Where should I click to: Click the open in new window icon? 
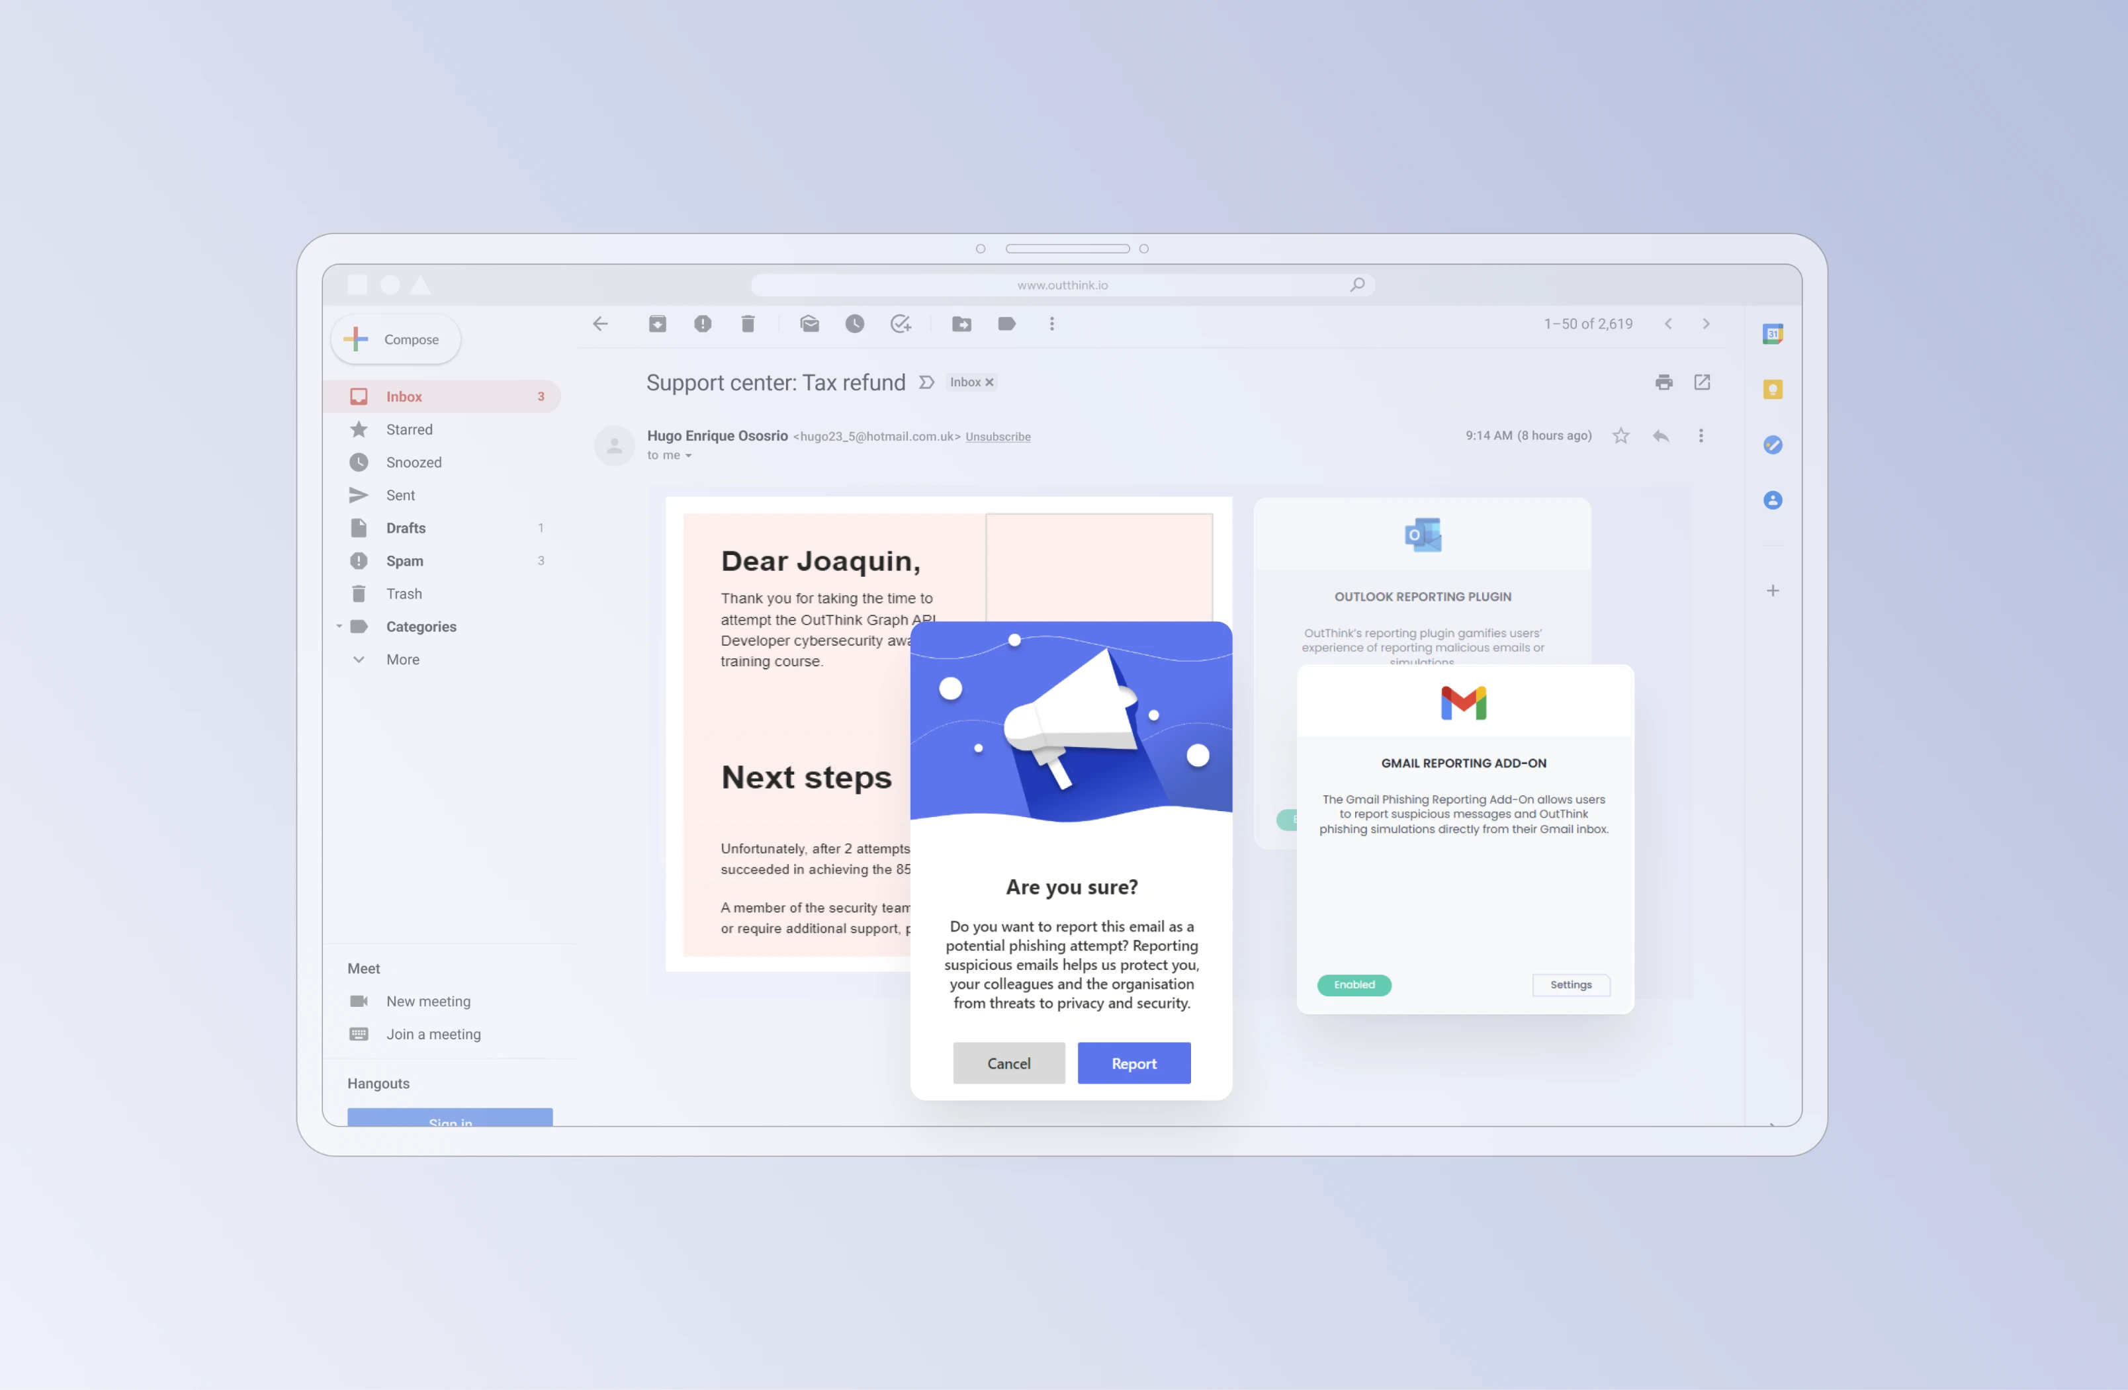(1703, 382)
